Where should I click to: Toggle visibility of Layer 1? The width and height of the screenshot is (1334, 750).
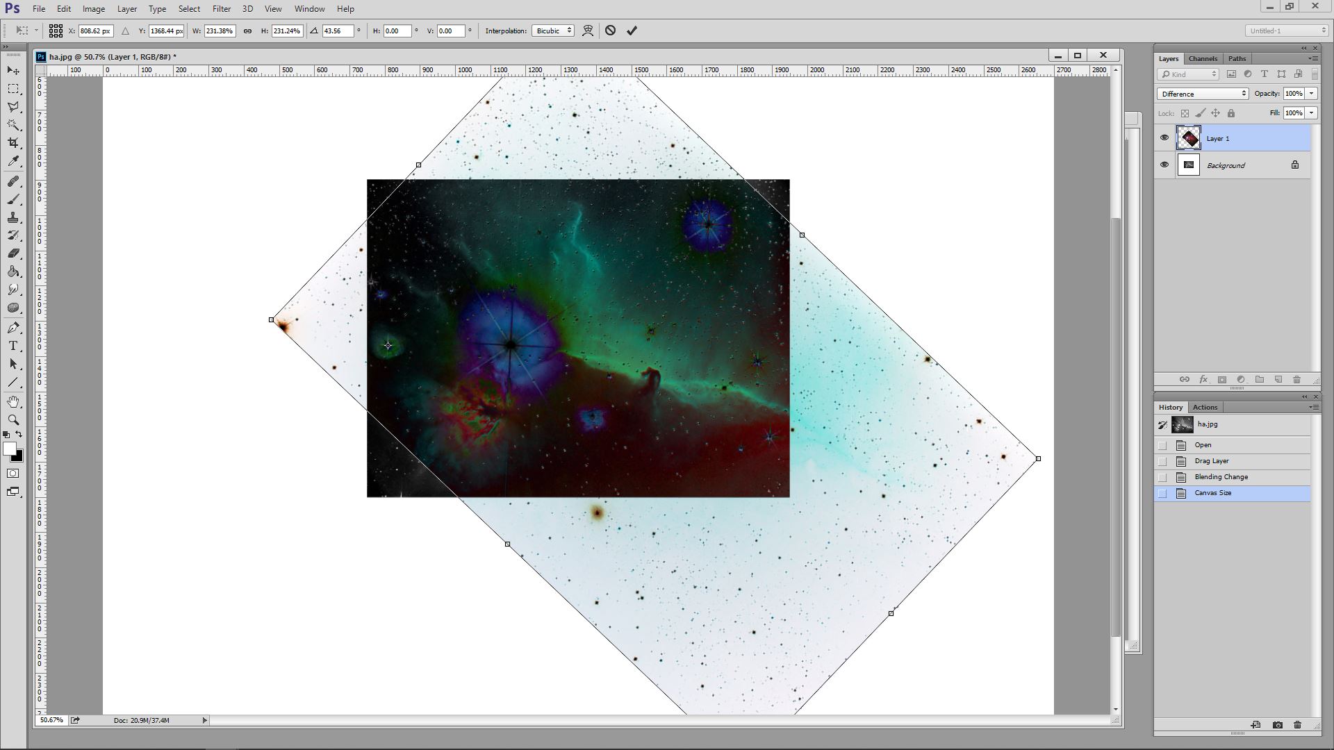click(x=1164, y=137)
